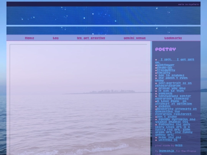Open the bookmarks navigation link
207x155 pixels.
173,38
